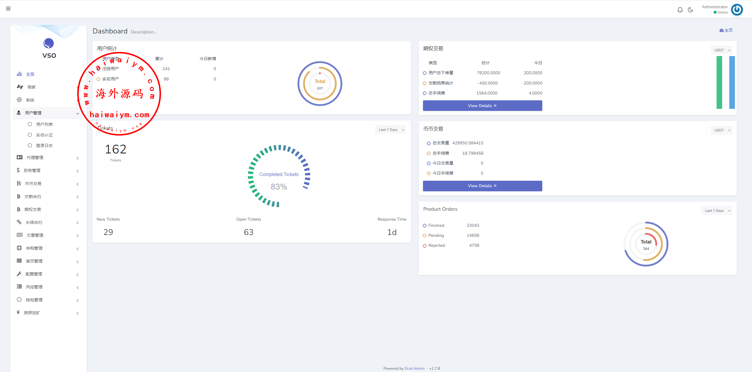Open the notifications bell
This screenshot has width=752, height=372.
click(680, 10)
